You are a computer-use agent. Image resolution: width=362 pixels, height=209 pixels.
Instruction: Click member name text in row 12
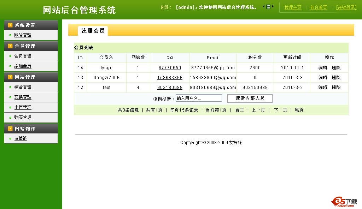pyautogui.click(x=106, y=88)
